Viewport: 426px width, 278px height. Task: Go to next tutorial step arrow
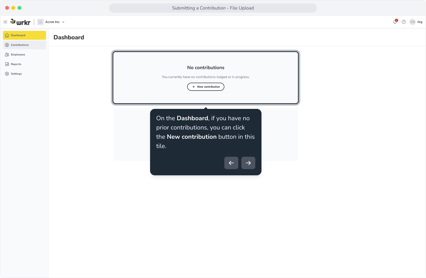pos(248,163)
